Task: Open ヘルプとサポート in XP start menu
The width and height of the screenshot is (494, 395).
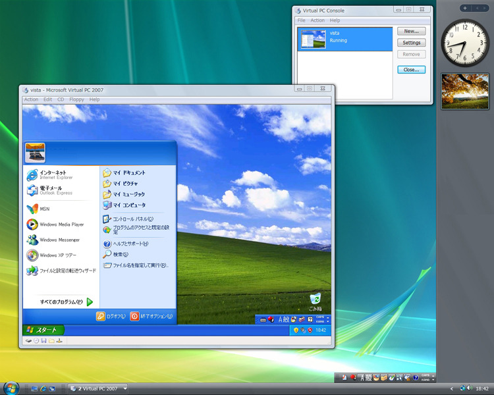Action: tap(126, 244)
